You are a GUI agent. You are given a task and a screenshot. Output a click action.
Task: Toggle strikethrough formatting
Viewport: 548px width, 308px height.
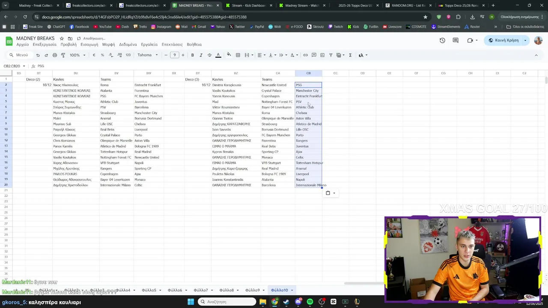point(209,55)
